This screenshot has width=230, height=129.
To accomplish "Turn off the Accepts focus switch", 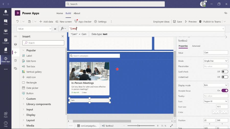I will tap(225, 91).
